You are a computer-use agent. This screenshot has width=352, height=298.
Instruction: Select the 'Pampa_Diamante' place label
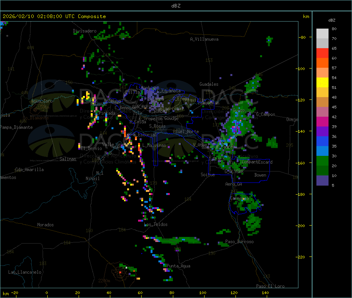pyautogui.click(x=16, y=127)
